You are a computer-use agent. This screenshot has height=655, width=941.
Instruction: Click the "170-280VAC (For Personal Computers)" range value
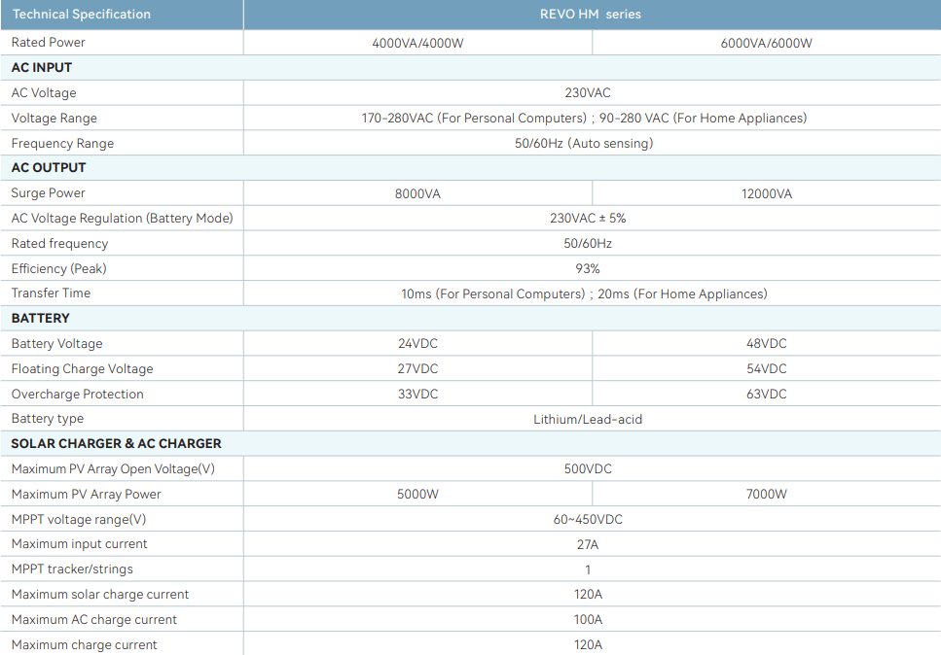click(474, 118)
